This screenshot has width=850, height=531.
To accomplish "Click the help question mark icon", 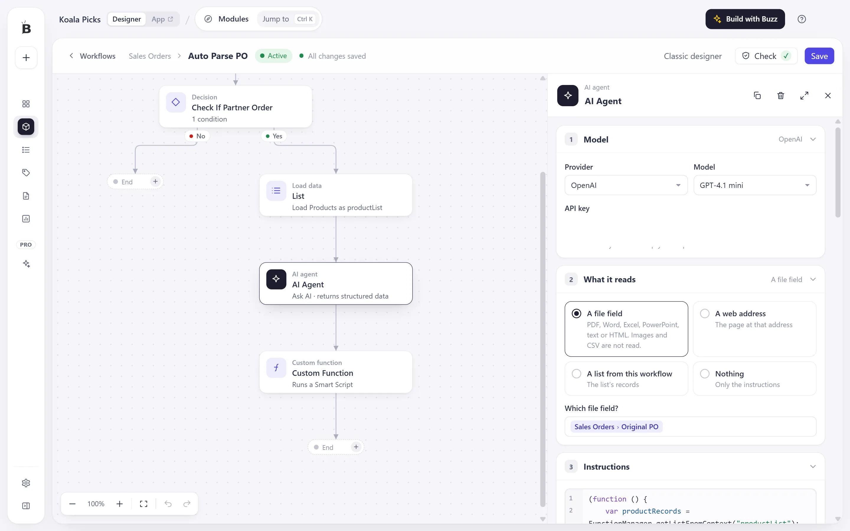I will click(x=802, y=19).
